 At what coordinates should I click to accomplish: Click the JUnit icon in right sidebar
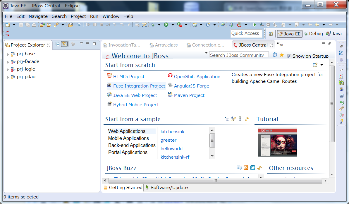[341, 115]
